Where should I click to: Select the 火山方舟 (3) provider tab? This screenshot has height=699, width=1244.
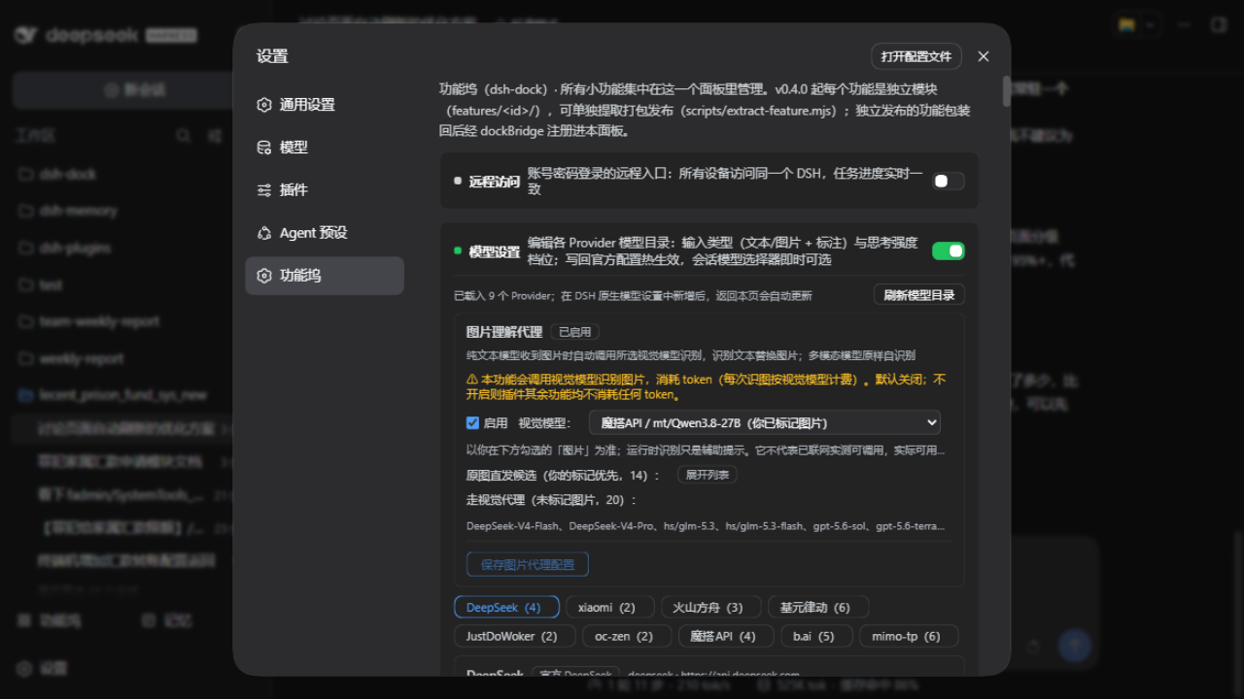(x=711, y=607)
